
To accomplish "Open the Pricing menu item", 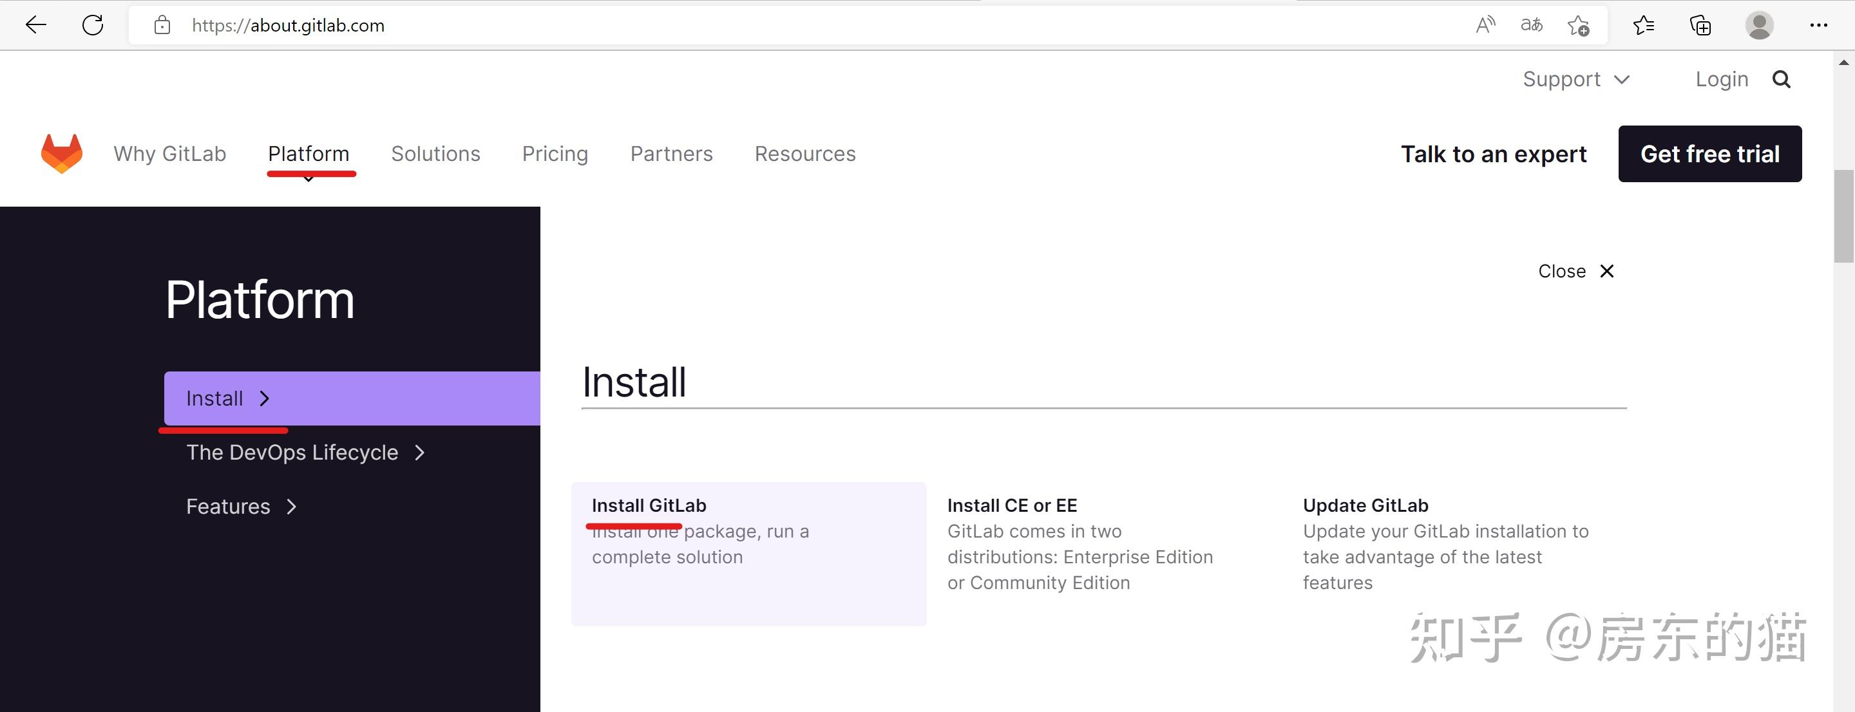I will click(x=555, y=153).
